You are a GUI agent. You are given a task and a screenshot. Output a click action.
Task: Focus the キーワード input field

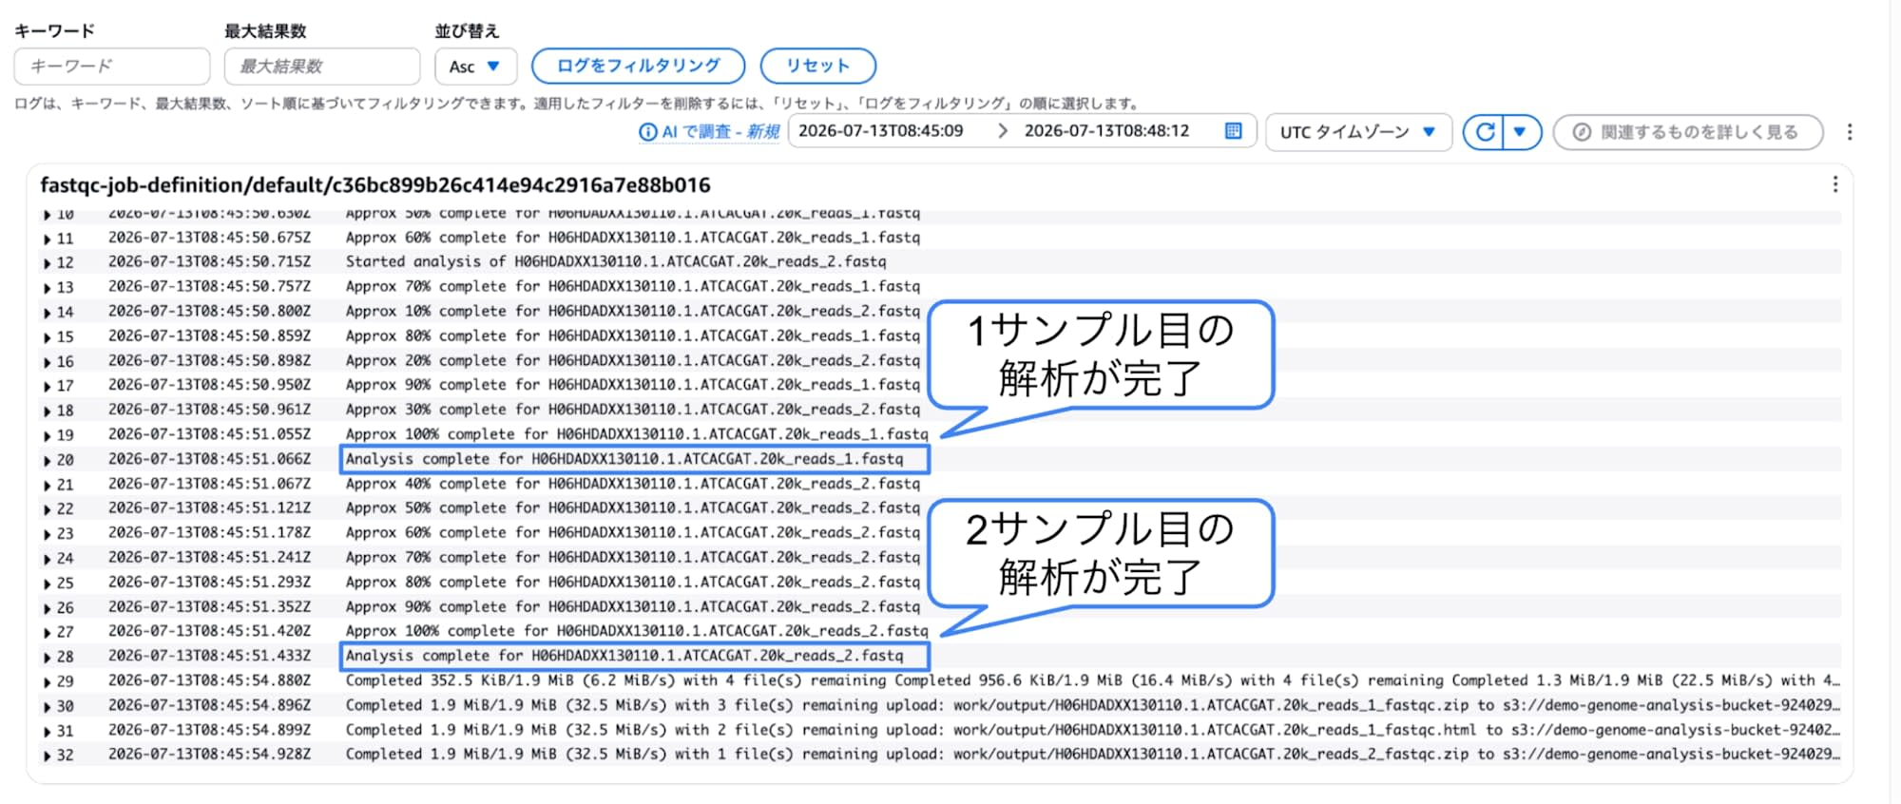pos(112,67)
